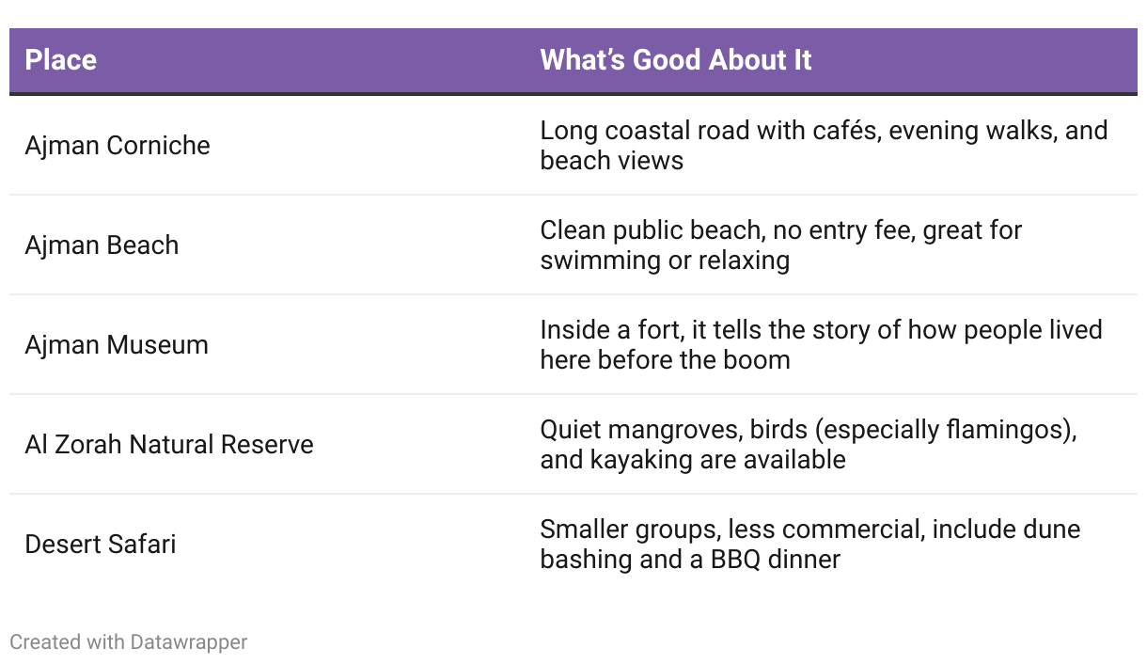Select the Ajman Corniche cell

[118, 146]
